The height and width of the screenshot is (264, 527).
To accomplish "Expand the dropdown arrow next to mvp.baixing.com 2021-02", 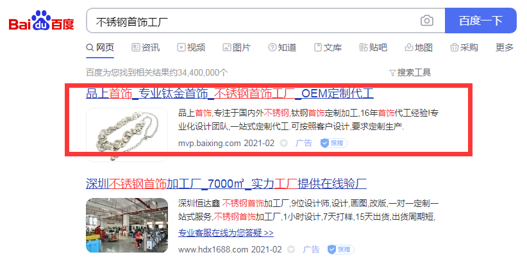I will (283, 144).
